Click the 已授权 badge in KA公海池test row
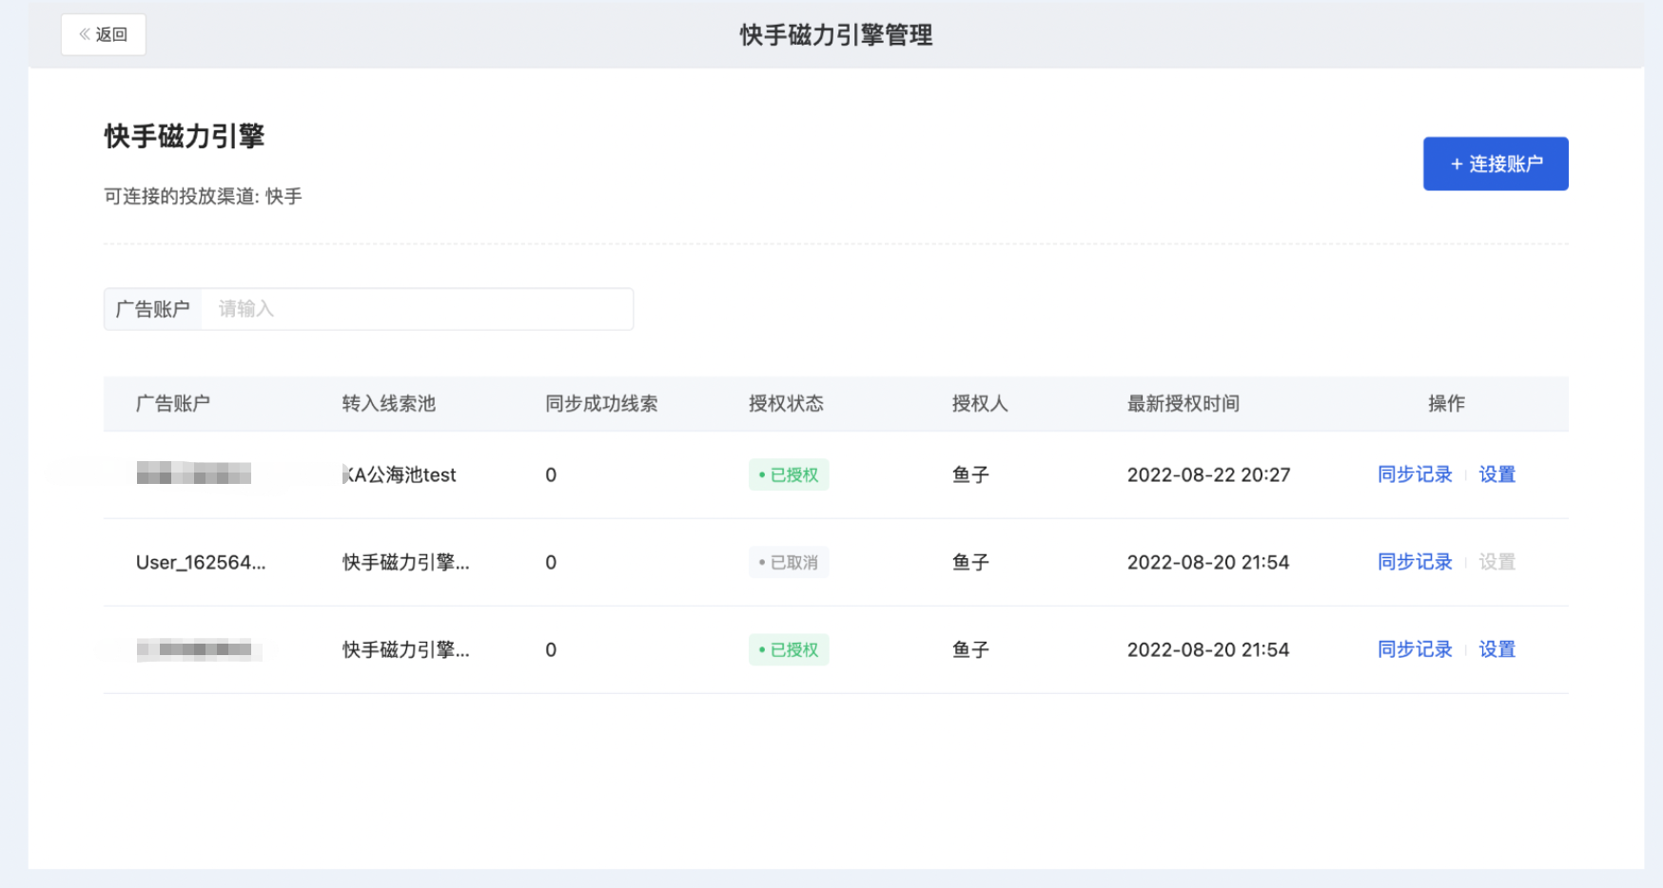The image size is (1663, 888). [x=789, y=474]
